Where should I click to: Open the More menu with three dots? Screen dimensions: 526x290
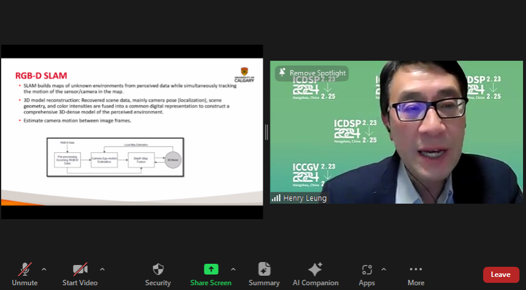tap(416, 273)
